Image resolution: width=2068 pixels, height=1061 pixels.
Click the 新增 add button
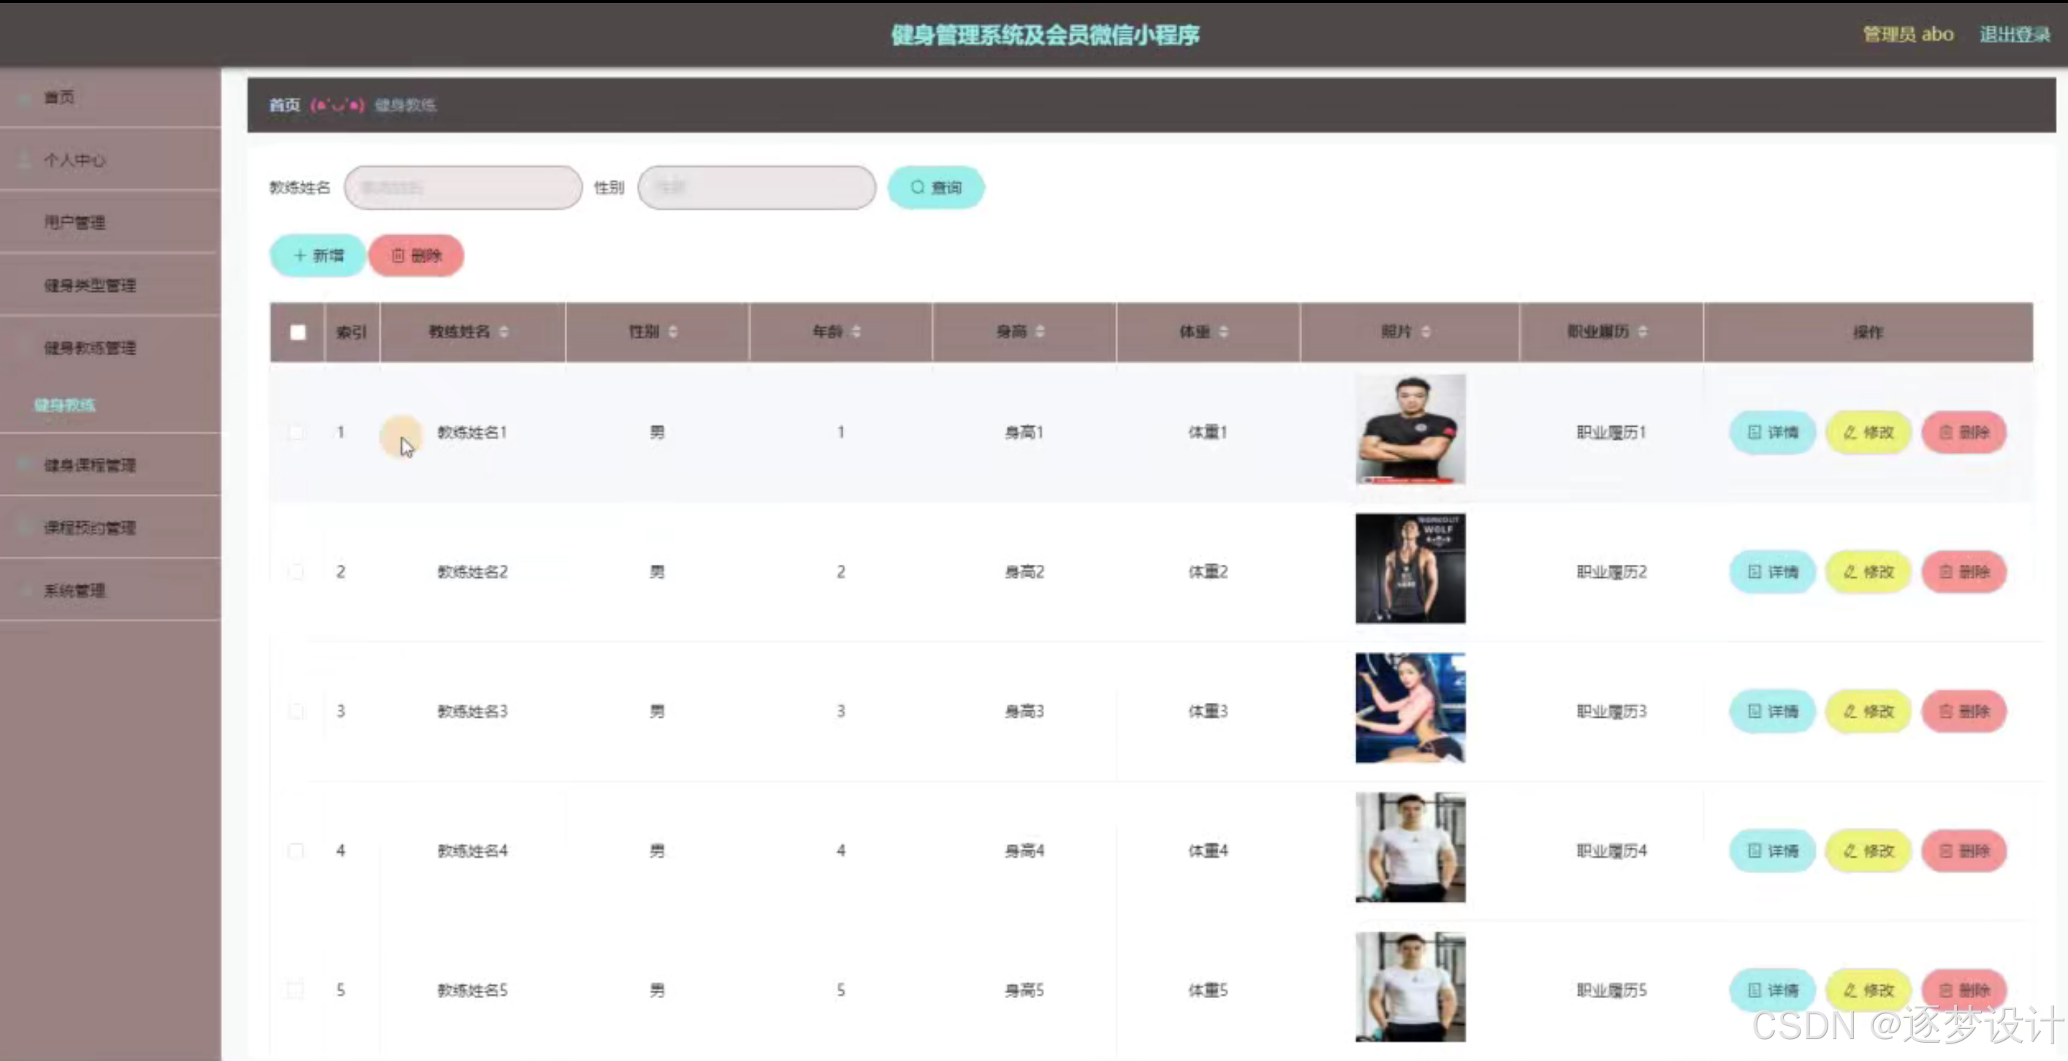tap(318, 255)
